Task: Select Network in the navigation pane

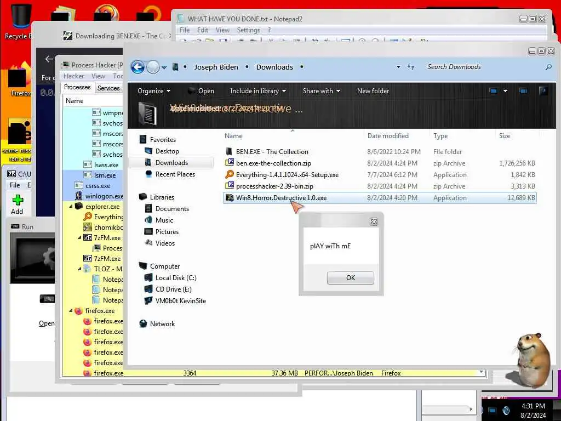Action: tap(162, 323)
